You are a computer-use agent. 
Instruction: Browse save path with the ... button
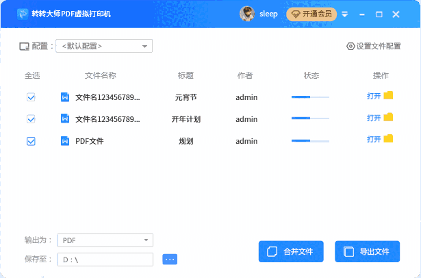pyautogui.click(x=170, y=260)
